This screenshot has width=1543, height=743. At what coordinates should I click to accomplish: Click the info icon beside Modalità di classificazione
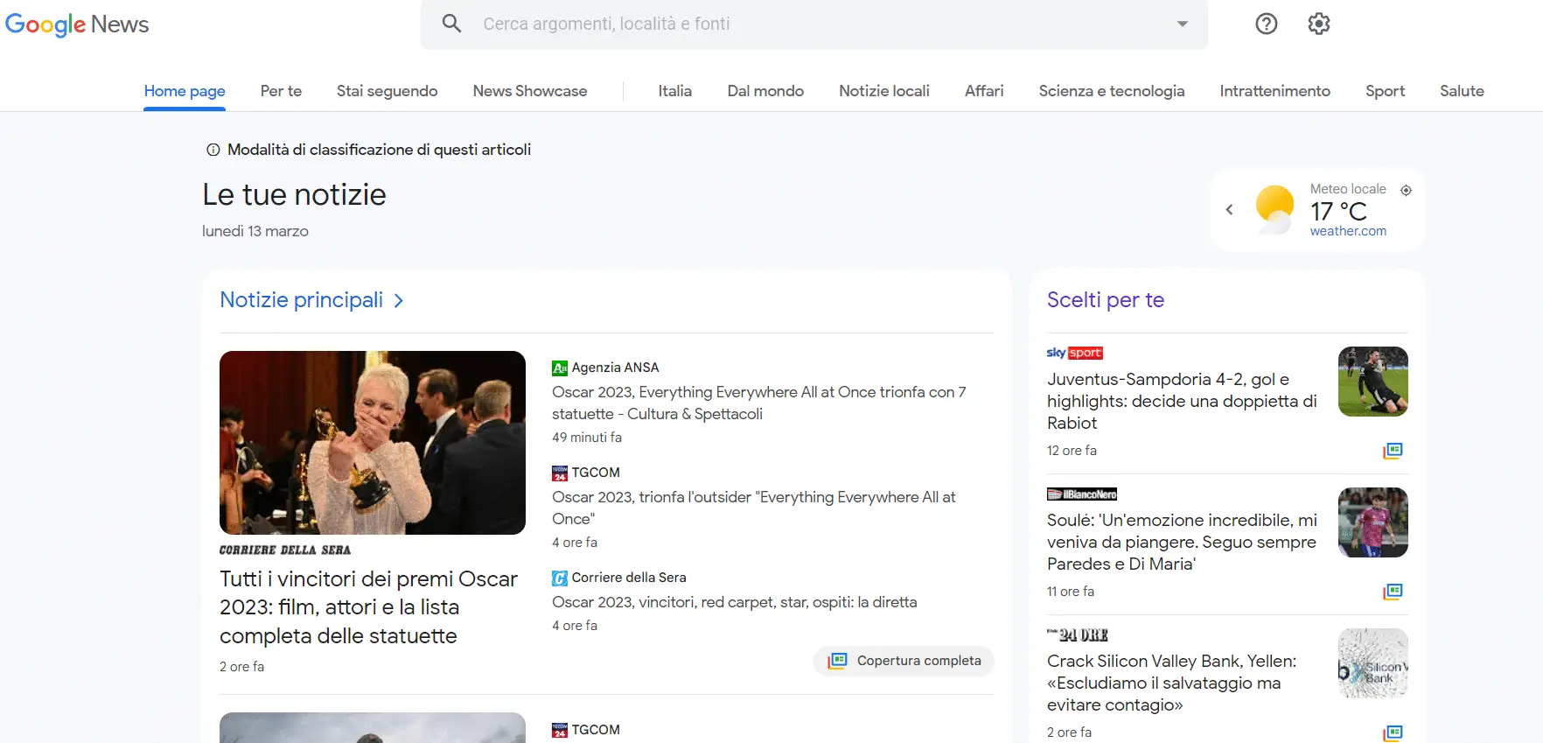pyautogui.click(x=213, y=150)
